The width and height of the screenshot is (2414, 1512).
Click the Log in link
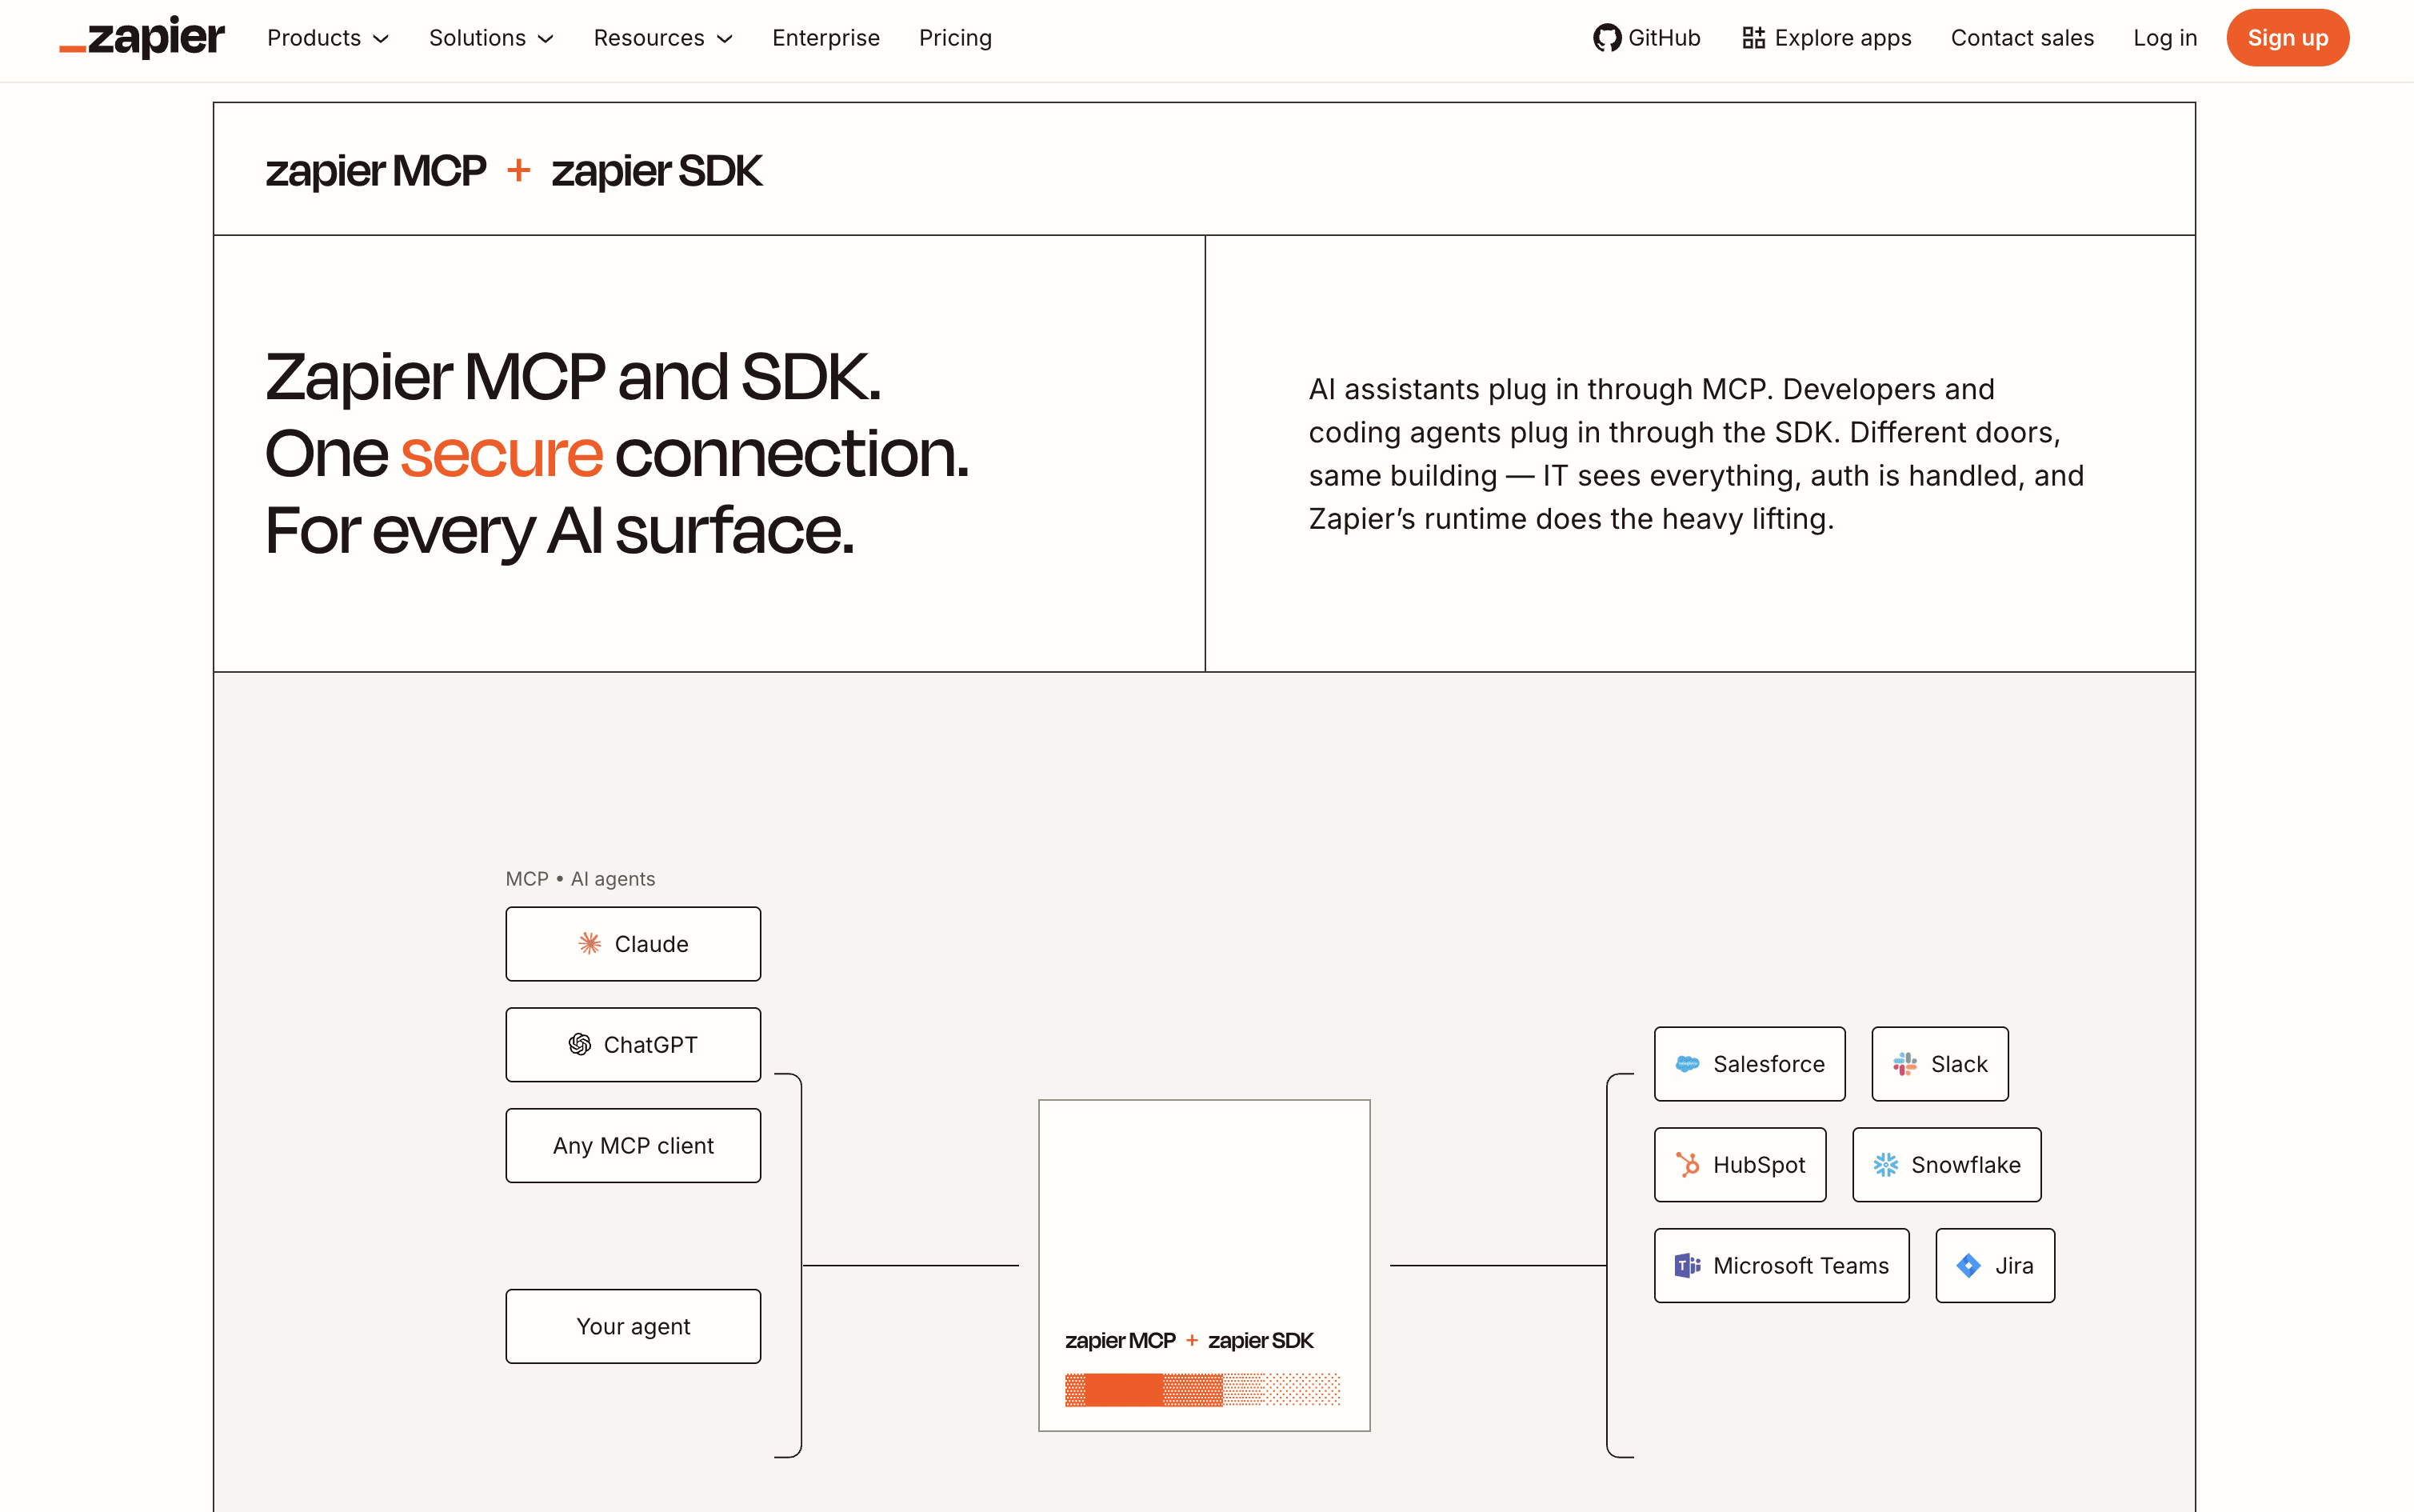[x=2165, y=38]
